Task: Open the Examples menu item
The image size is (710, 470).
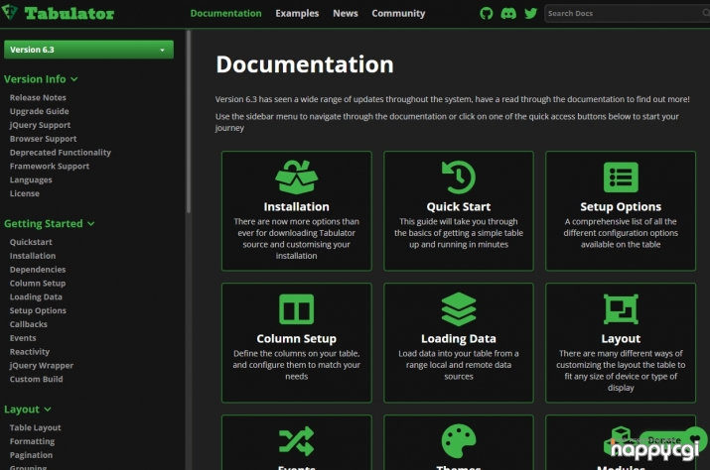Action: (x=298, y=14)
